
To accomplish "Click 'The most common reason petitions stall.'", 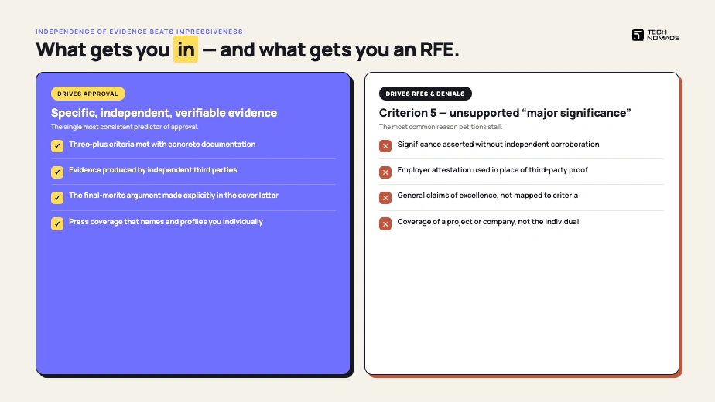I will click(x=440, y=127).
